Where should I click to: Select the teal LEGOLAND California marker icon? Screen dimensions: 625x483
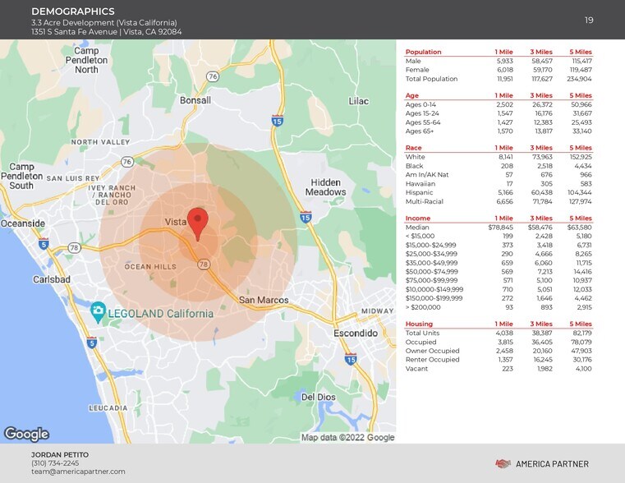99,310
